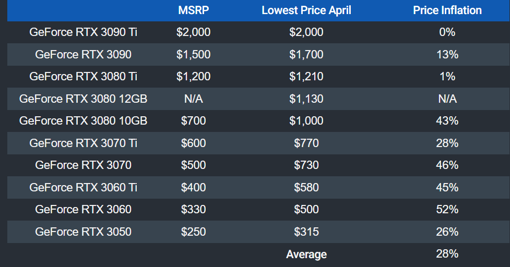Click the $330 MSRP cell
510x267 pixels.
point(193,210)
